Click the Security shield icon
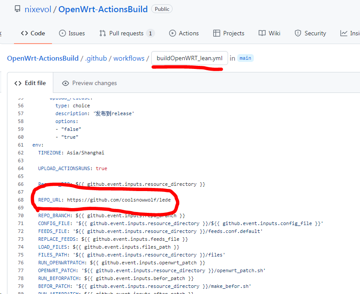Viewport: 360px width, 294px height. pos(298,33)
